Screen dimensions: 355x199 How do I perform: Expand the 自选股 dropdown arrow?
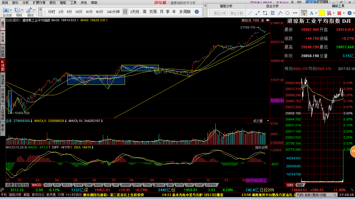tap(11, 10)
